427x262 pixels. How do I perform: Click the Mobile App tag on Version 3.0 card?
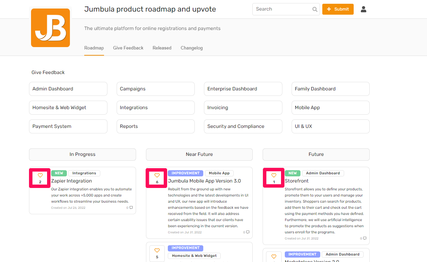tap(219, 173)
